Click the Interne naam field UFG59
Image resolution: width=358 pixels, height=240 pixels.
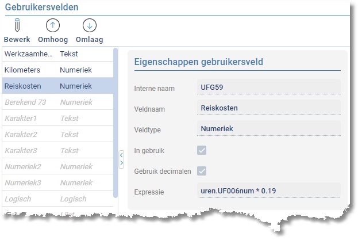268,87
